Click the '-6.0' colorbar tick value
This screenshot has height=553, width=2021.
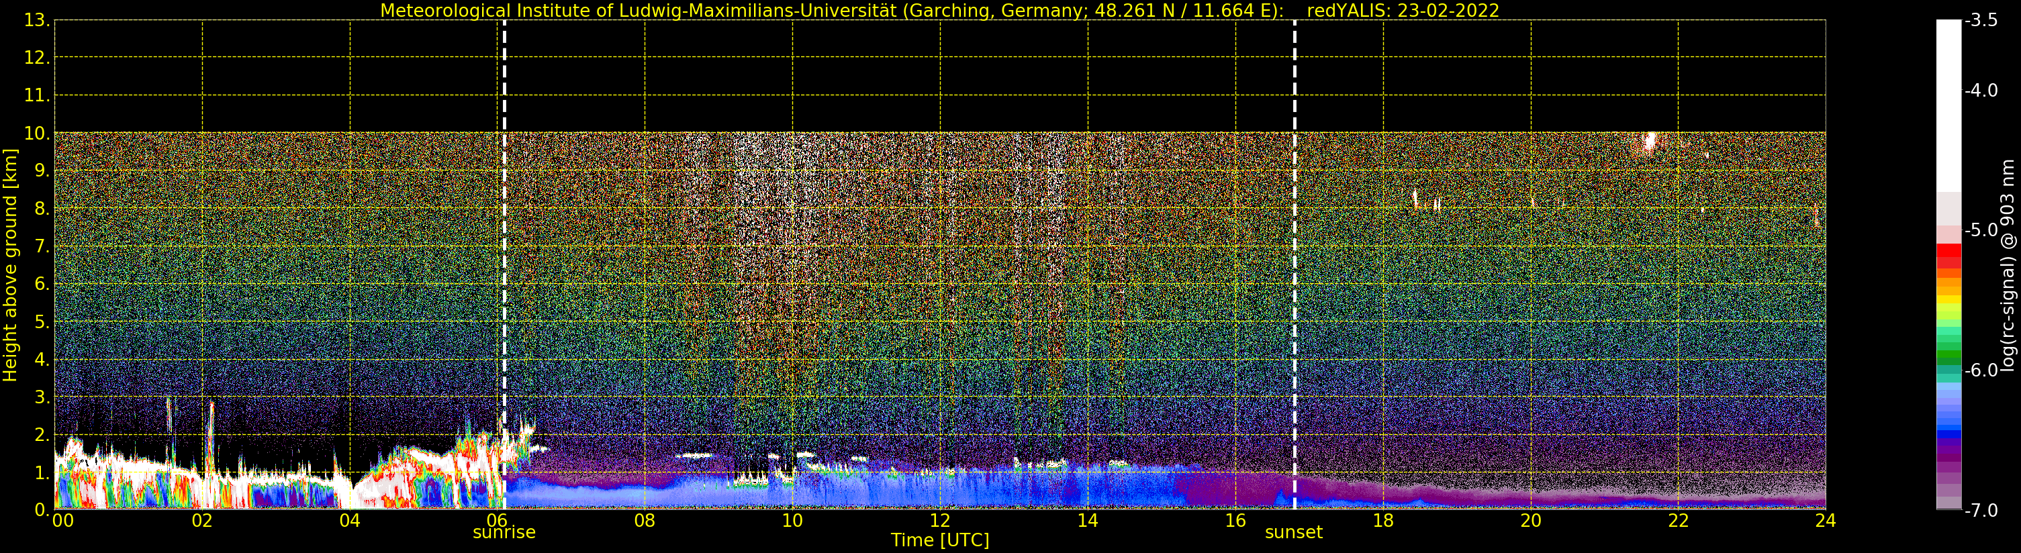1981,370
